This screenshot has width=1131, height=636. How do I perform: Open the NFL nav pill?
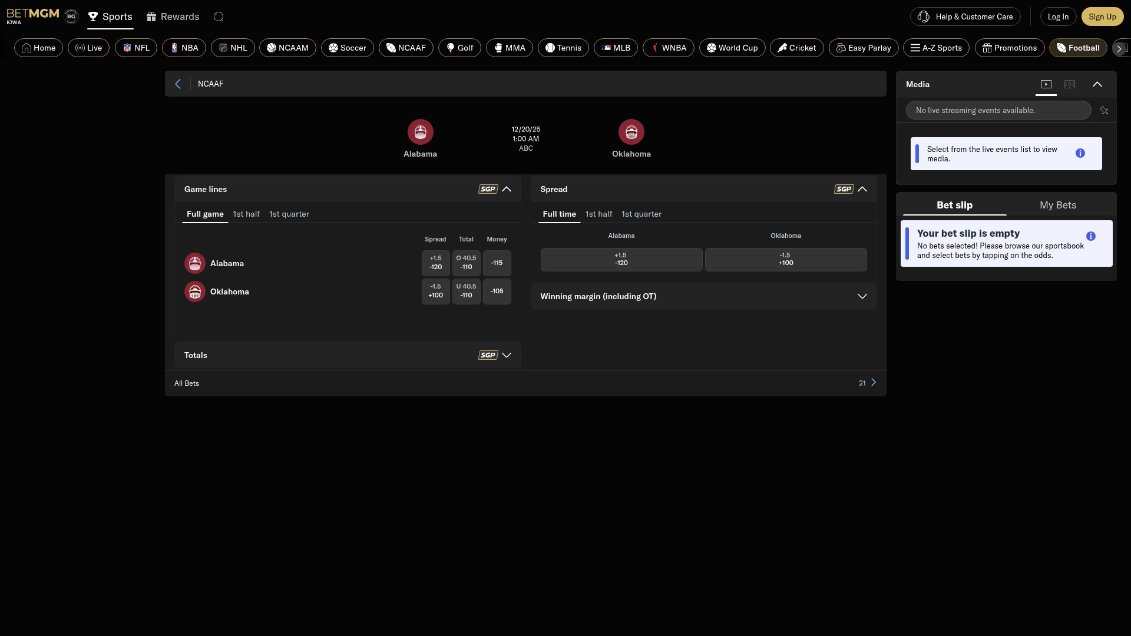(136, 48)
